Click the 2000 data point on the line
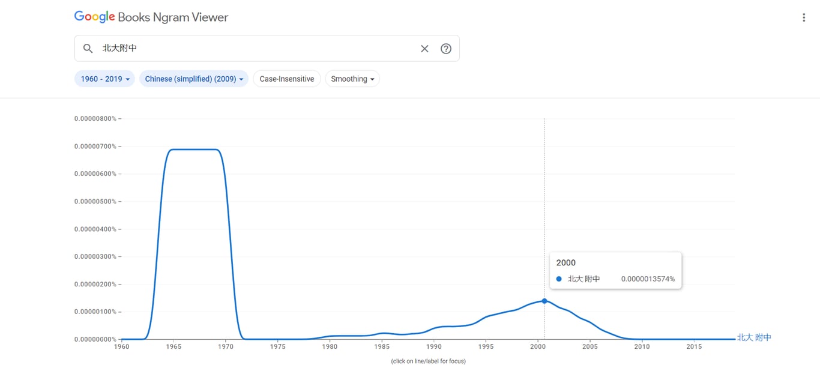This screenshot has width=820, height=377. [x=544, y=301]
